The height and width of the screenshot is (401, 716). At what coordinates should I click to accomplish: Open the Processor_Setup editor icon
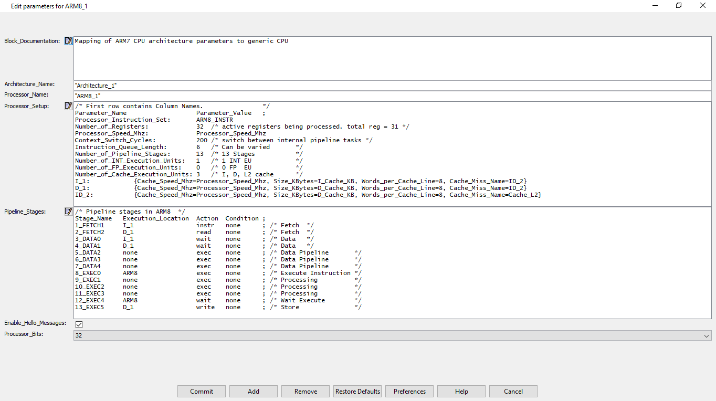[68, 106]
